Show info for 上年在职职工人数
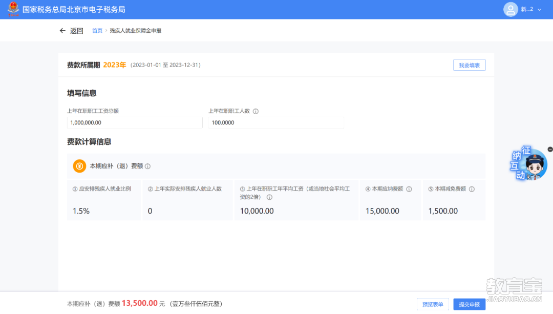The height and width of the screenshot is (314, 553). [x=256, y=111]
